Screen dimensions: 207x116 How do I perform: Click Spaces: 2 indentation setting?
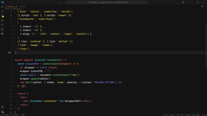click(x=172, y=115)
